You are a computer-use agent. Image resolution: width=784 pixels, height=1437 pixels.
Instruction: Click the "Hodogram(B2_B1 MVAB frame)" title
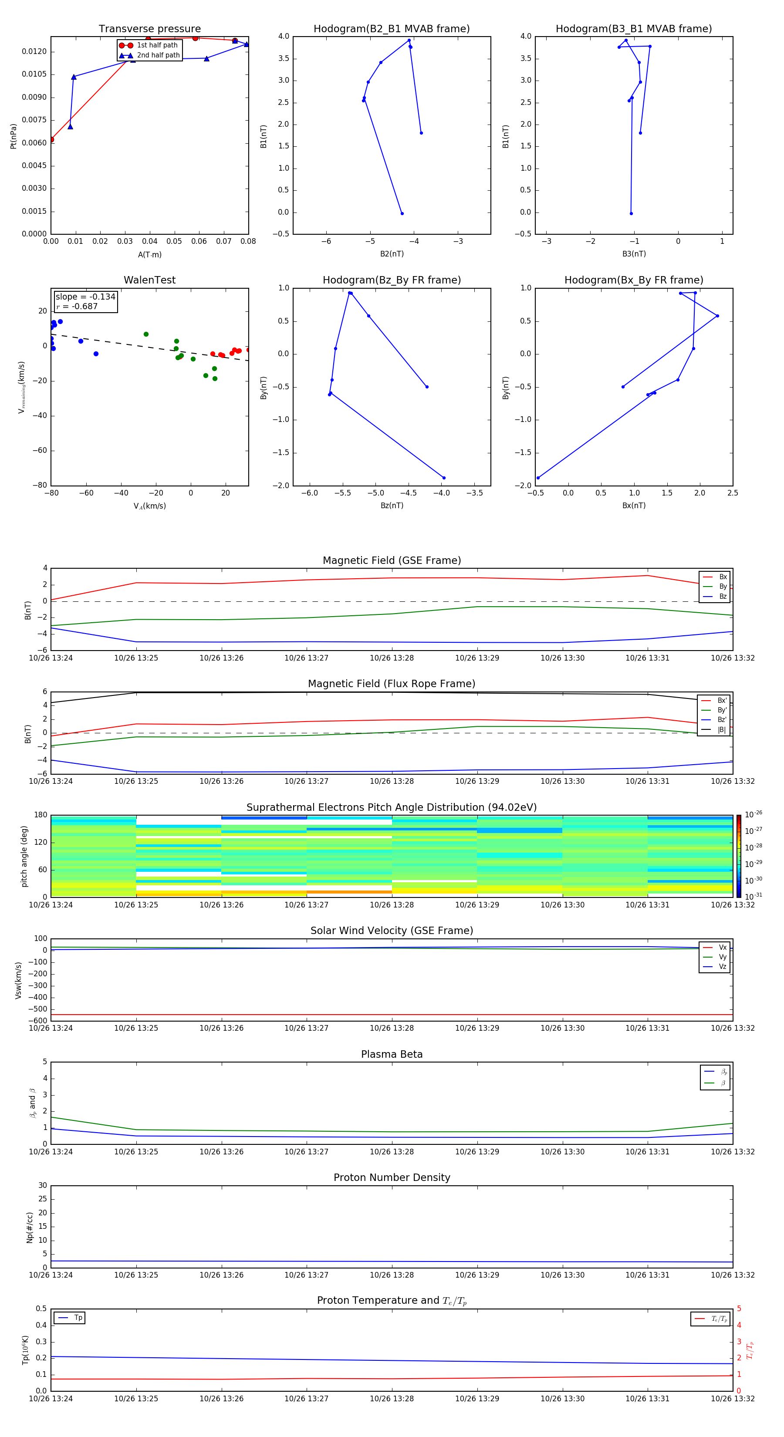point(392,29)
